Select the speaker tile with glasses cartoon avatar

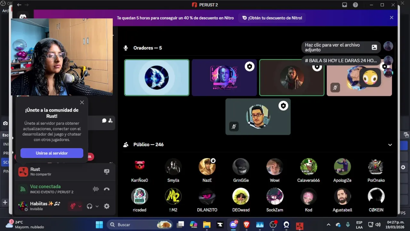258,116
